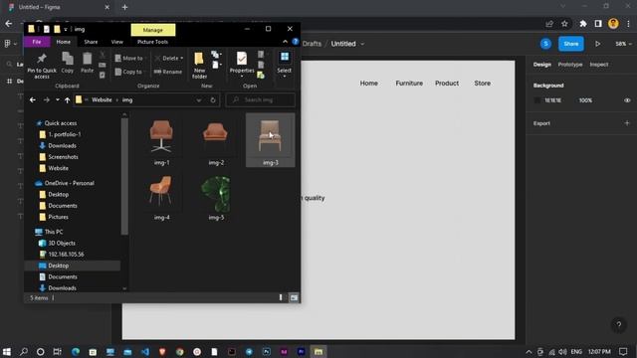Show hidden system tray icons
The height and width of the screenshot is (358, 637).
pyautogui.click(x=529, y=351)
